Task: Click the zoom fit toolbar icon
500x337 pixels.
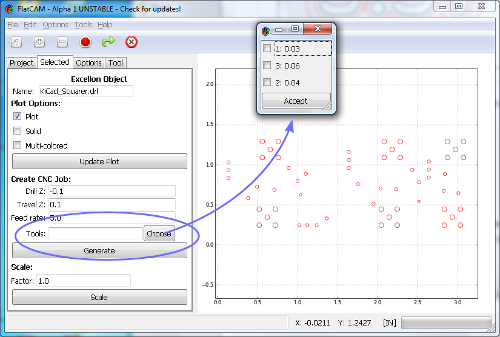Action: (16, 42)
